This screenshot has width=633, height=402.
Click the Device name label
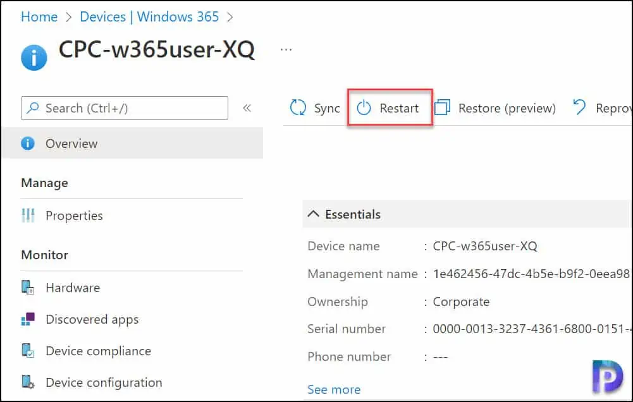tap(343, 246)
